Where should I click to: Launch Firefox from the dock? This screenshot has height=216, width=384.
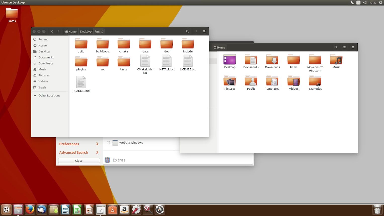[30, 209]
